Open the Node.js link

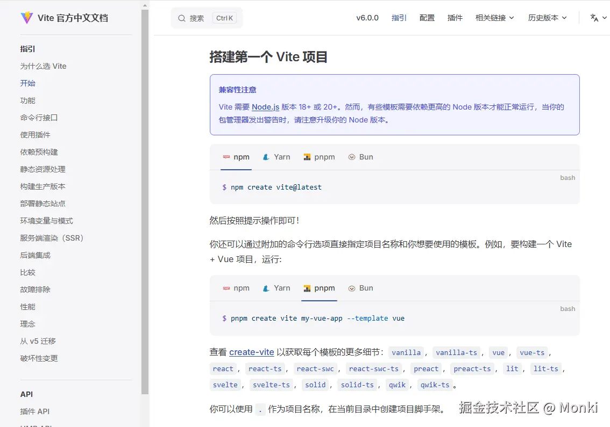pyautogui.click(x=265, y=107)
